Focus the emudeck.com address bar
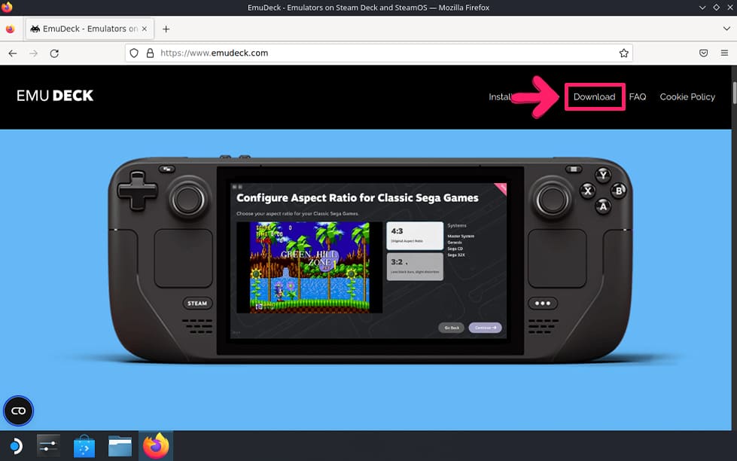This screenshot has width=737, height=461. 379,53
